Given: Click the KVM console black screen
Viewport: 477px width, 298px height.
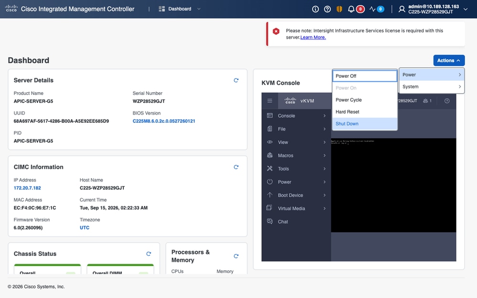Looking at the screenshot, I should coord(393,185).
